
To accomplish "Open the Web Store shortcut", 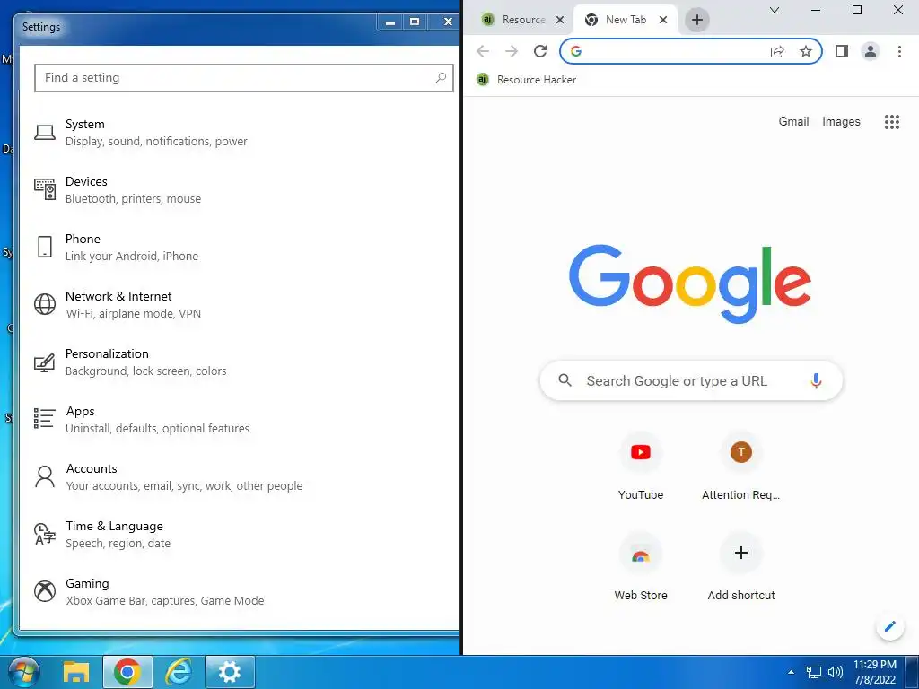I will pos(641,568).
